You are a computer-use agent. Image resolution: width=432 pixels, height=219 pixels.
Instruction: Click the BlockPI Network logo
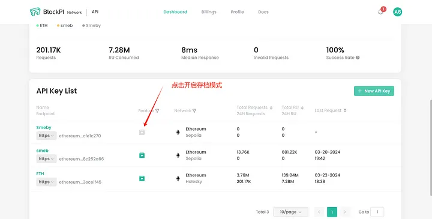56,12
